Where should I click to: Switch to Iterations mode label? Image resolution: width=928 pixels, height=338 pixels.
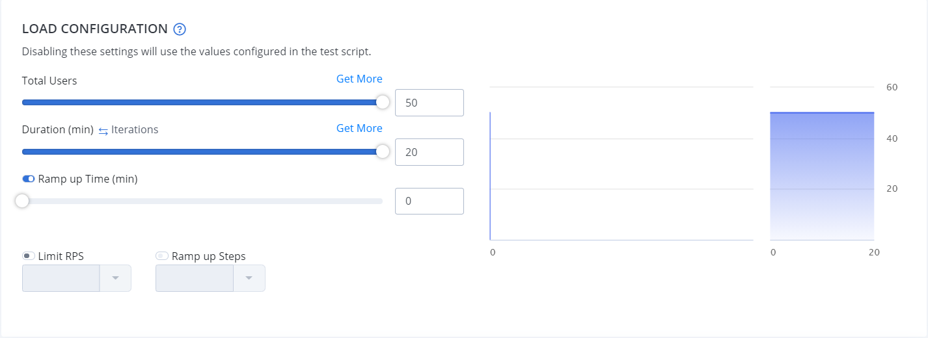[x=135, y=129]
